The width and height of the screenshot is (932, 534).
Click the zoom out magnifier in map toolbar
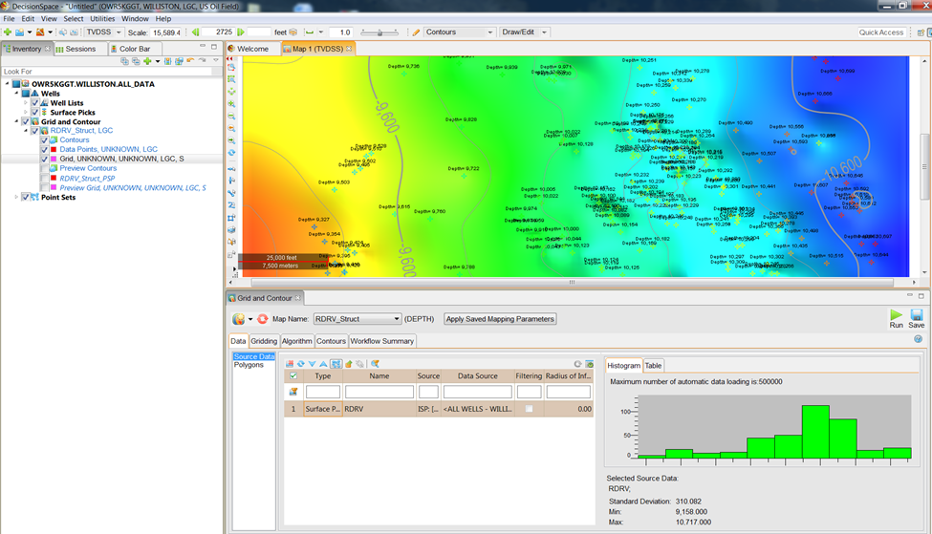[231, 117]
